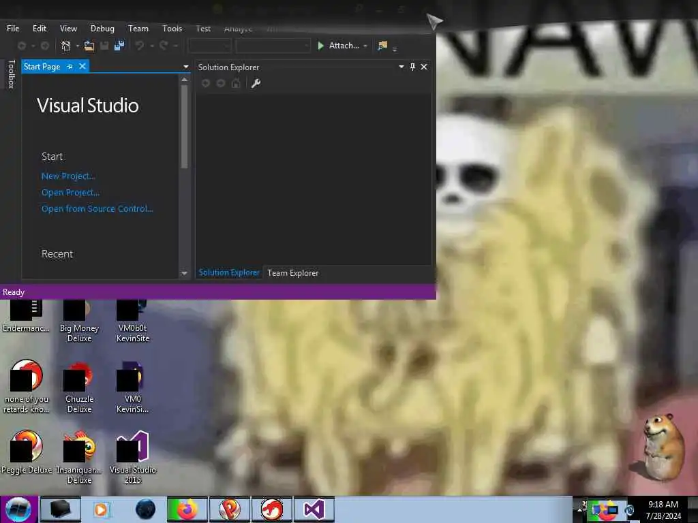698x523 pixels.
Task: Click Open from Source Control... link
Action: (97, 209)
